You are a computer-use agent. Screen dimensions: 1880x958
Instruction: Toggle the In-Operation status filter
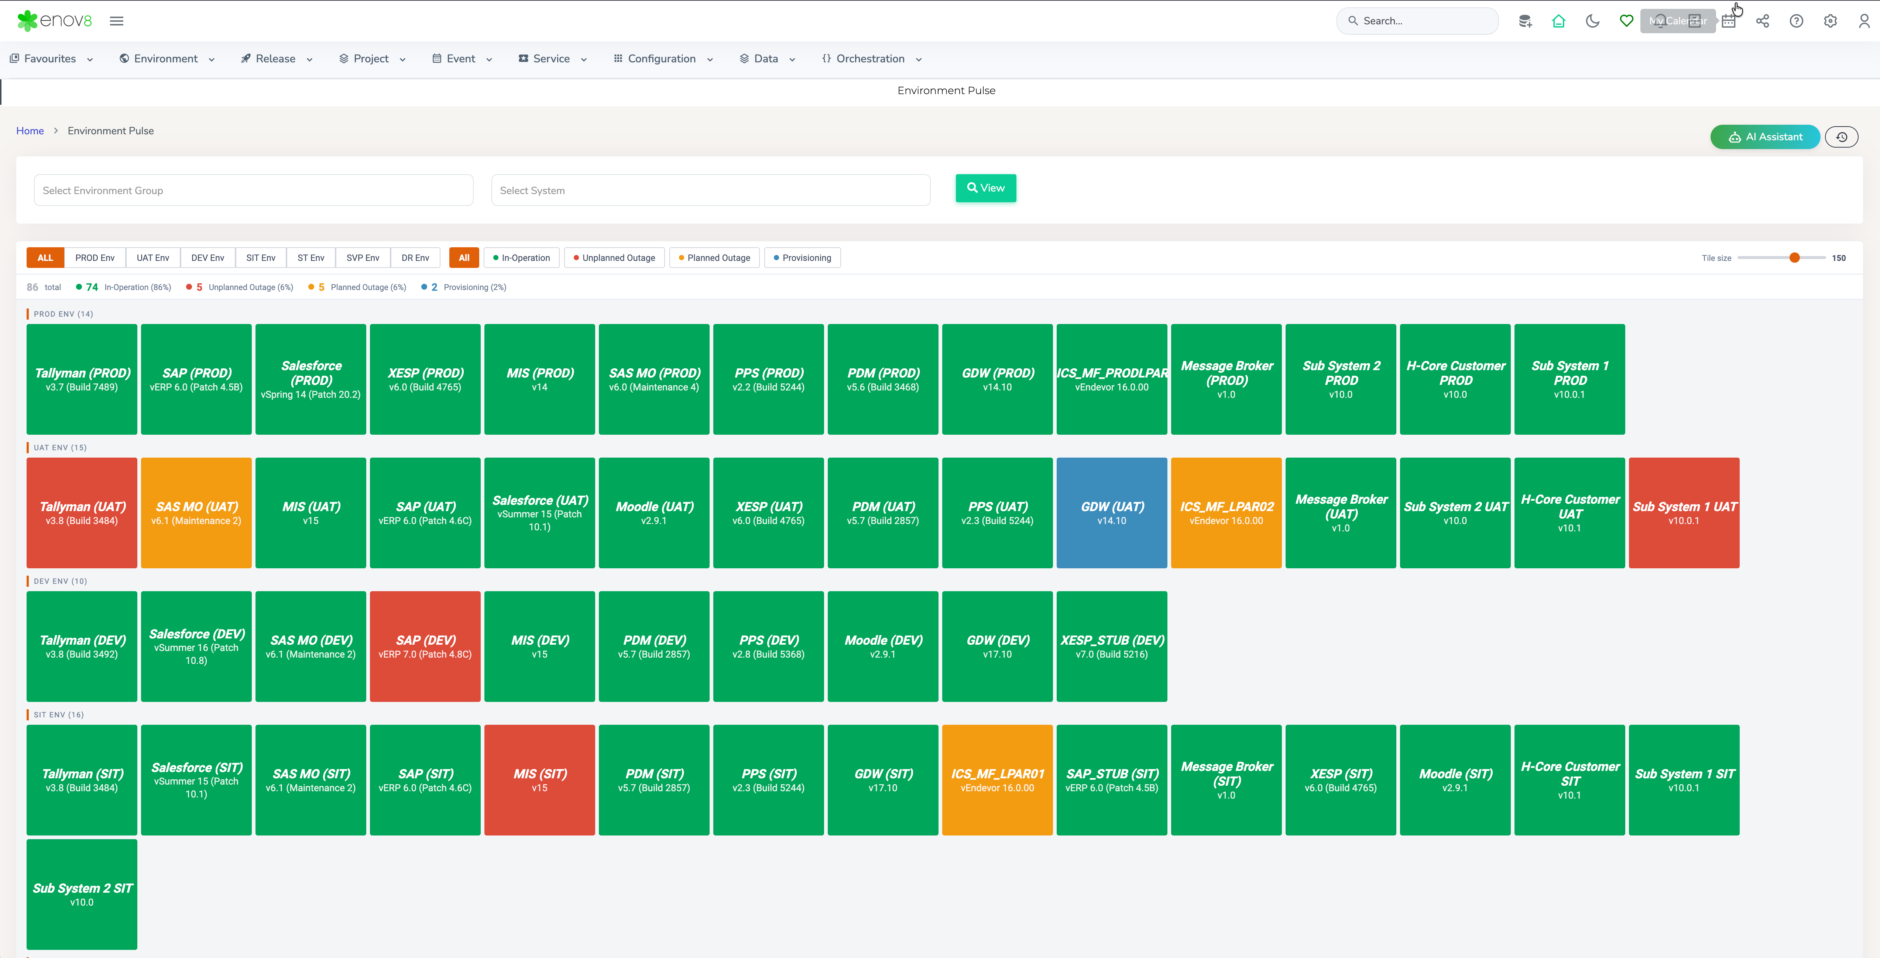click(x=521, y=258)
